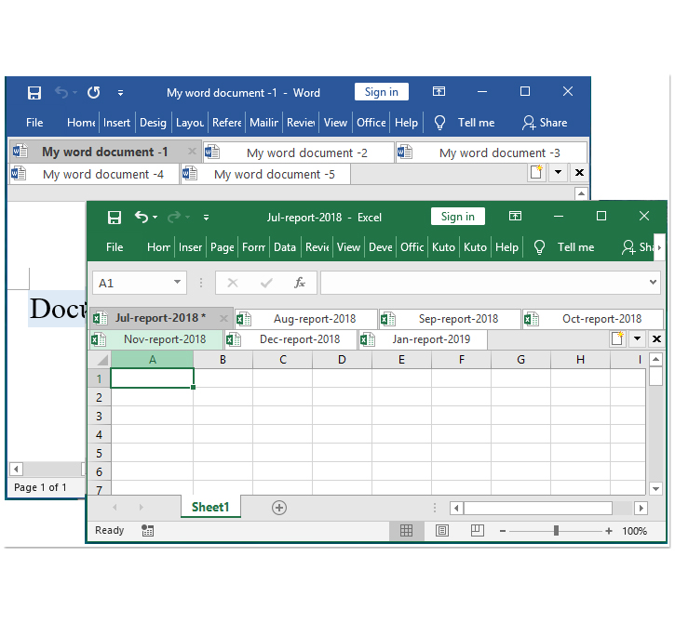Open Customize Quick Access Toolbar in Excel

click(206, 218)
